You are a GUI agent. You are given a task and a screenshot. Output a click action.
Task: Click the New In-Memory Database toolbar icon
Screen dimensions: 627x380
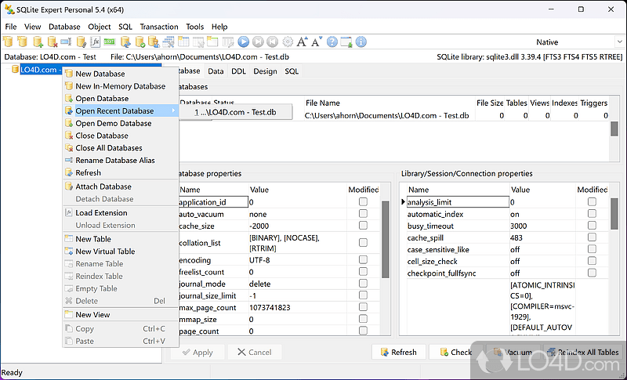coord(23,42)
